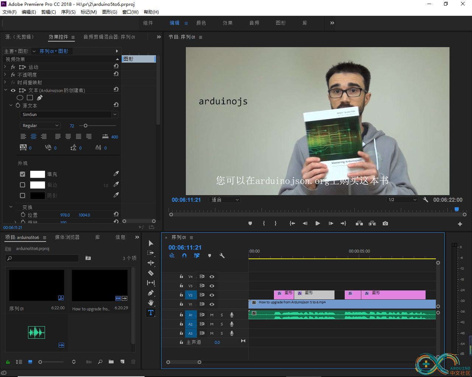Select the Type tool
The height and width of the screenshot is (377, 472).
(151, 313)
